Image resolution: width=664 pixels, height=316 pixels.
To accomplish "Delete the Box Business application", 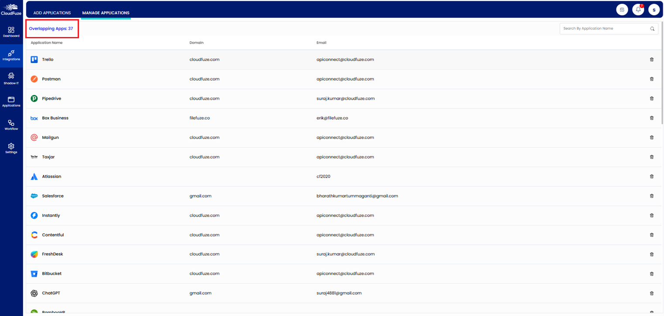I will tap(652, 118).
